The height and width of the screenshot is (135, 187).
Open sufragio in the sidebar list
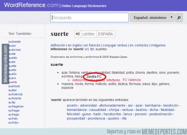click(x=14, y=115)
